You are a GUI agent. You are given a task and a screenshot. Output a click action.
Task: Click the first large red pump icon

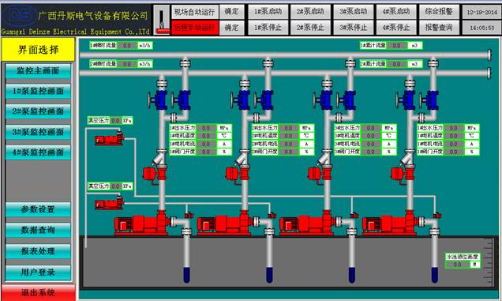point(141,223)
